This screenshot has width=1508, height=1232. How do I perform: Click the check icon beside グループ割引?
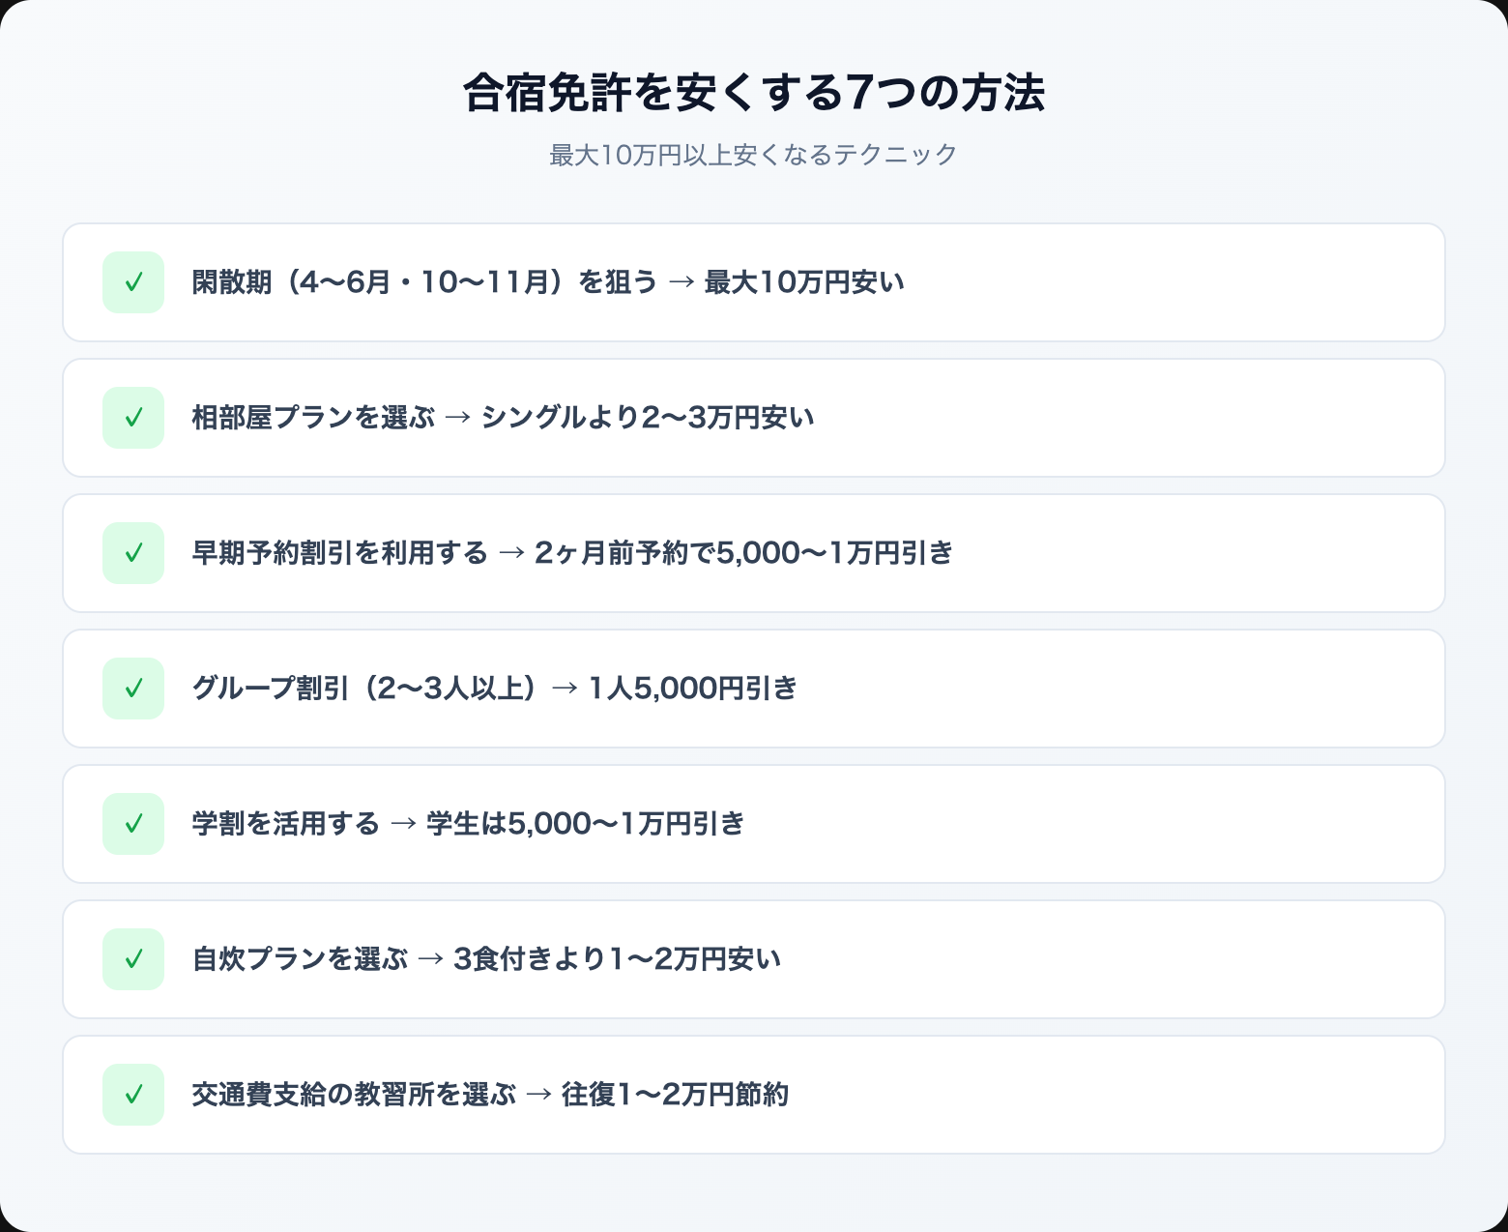point(133,689)
